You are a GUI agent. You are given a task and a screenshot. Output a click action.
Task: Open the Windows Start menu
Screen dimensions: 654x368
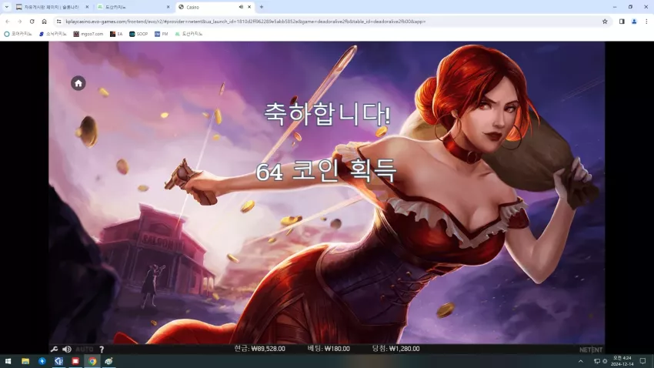tap(8, 361)
